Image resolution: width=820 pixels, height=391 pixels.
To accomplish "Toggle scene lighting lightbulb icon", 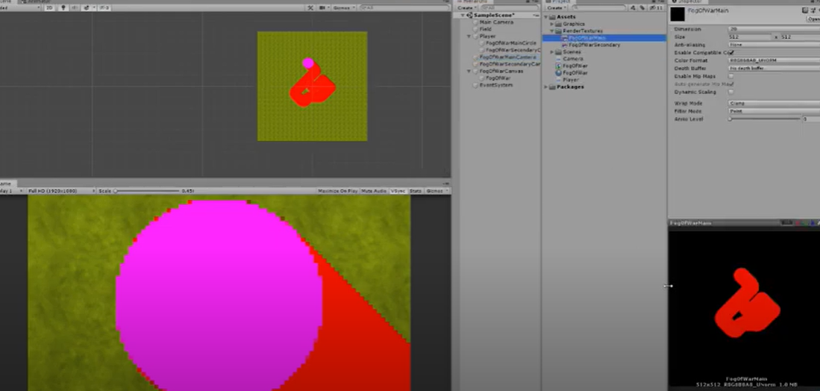I will click(x=64, y=8).
